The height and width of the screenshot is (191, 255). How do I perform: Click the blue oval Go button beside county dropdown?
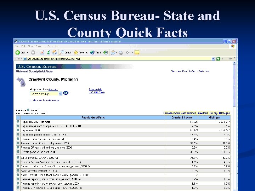coord(66,93)
